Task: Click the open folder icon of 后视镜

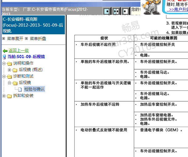Action: (15, 83)
